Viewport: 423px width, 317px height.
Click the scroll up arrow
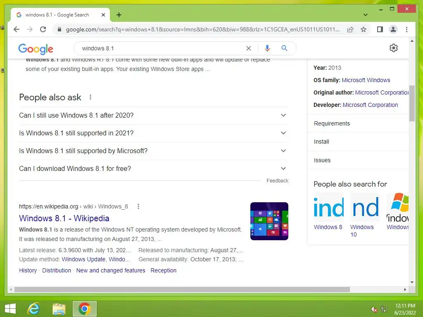412,41
